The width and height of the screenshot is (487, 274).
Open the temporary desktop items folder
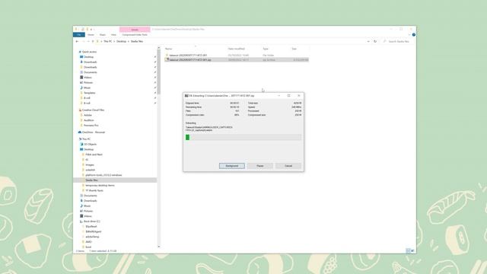(x=100, y=185)
